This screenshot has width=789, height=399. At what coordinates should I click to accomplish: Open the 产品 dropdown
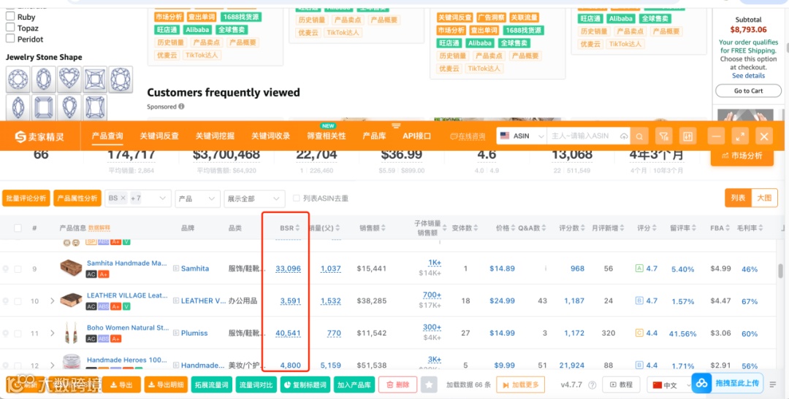click(198, 198)
